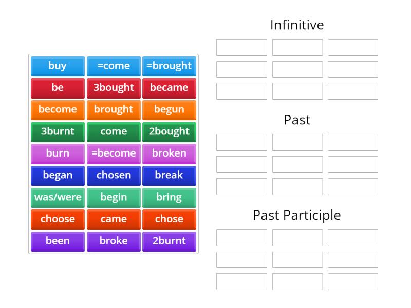
Task: Select the "=become" word tile
Action: click(x=114, y=153)
